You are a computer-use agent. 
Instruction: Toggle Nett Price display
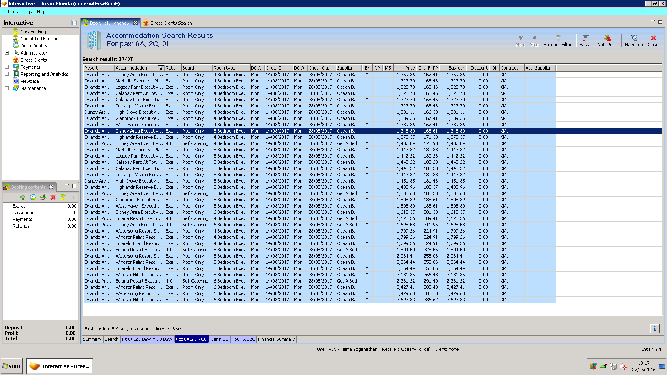[607, 40]
